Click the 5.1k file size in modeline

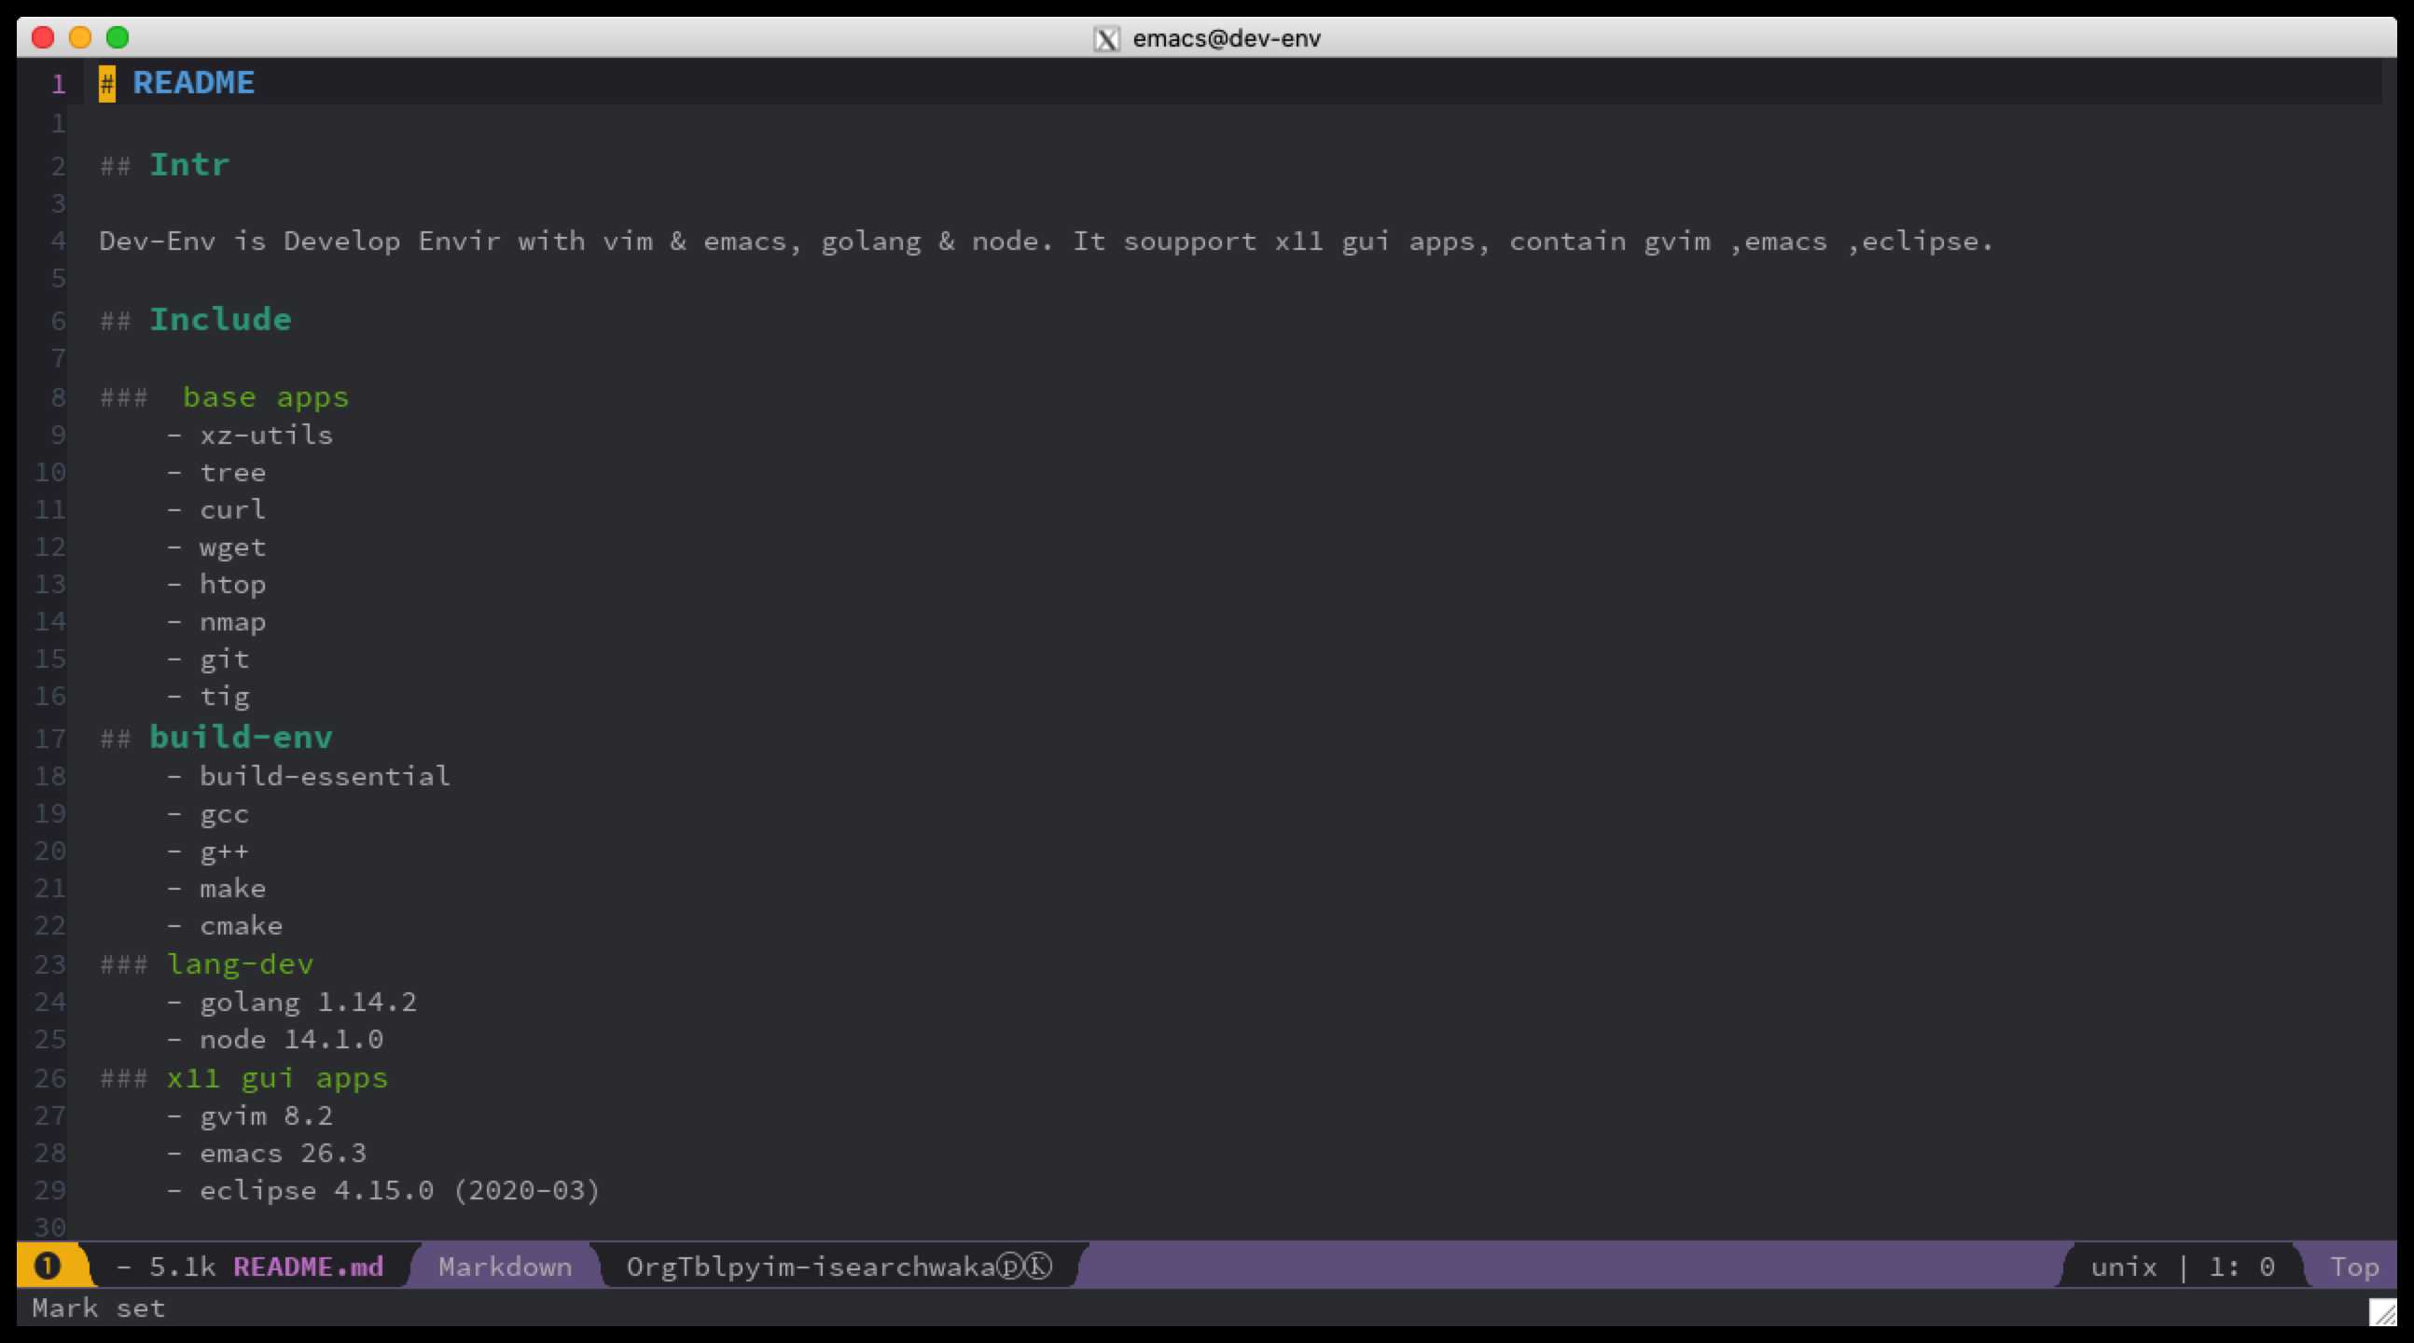coord(183,1267)
